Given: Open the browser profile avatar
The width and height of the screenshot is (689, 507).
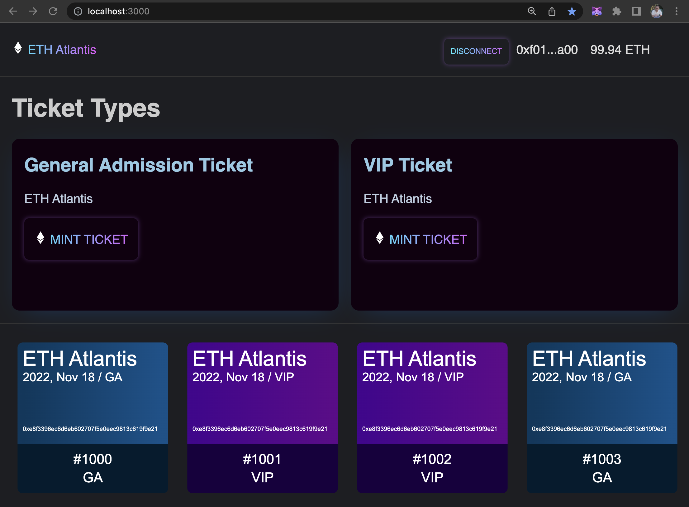Looking at the screenshot, I should click(657, 11).
